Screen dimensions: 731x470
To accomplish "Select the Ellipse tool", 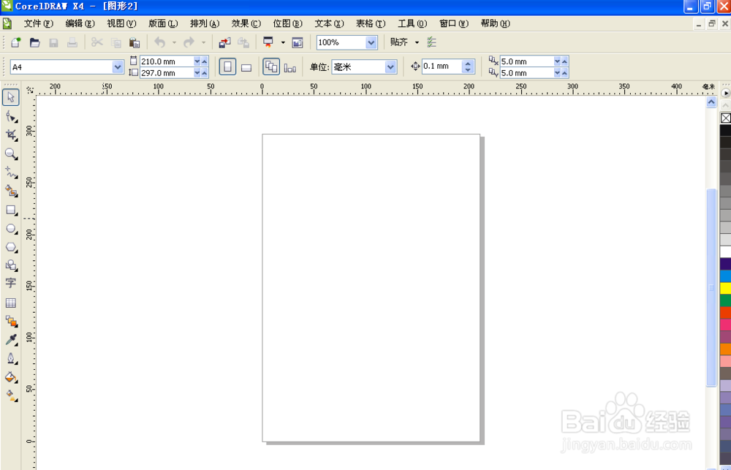I will pyautogui.click(x=11, y=229).
